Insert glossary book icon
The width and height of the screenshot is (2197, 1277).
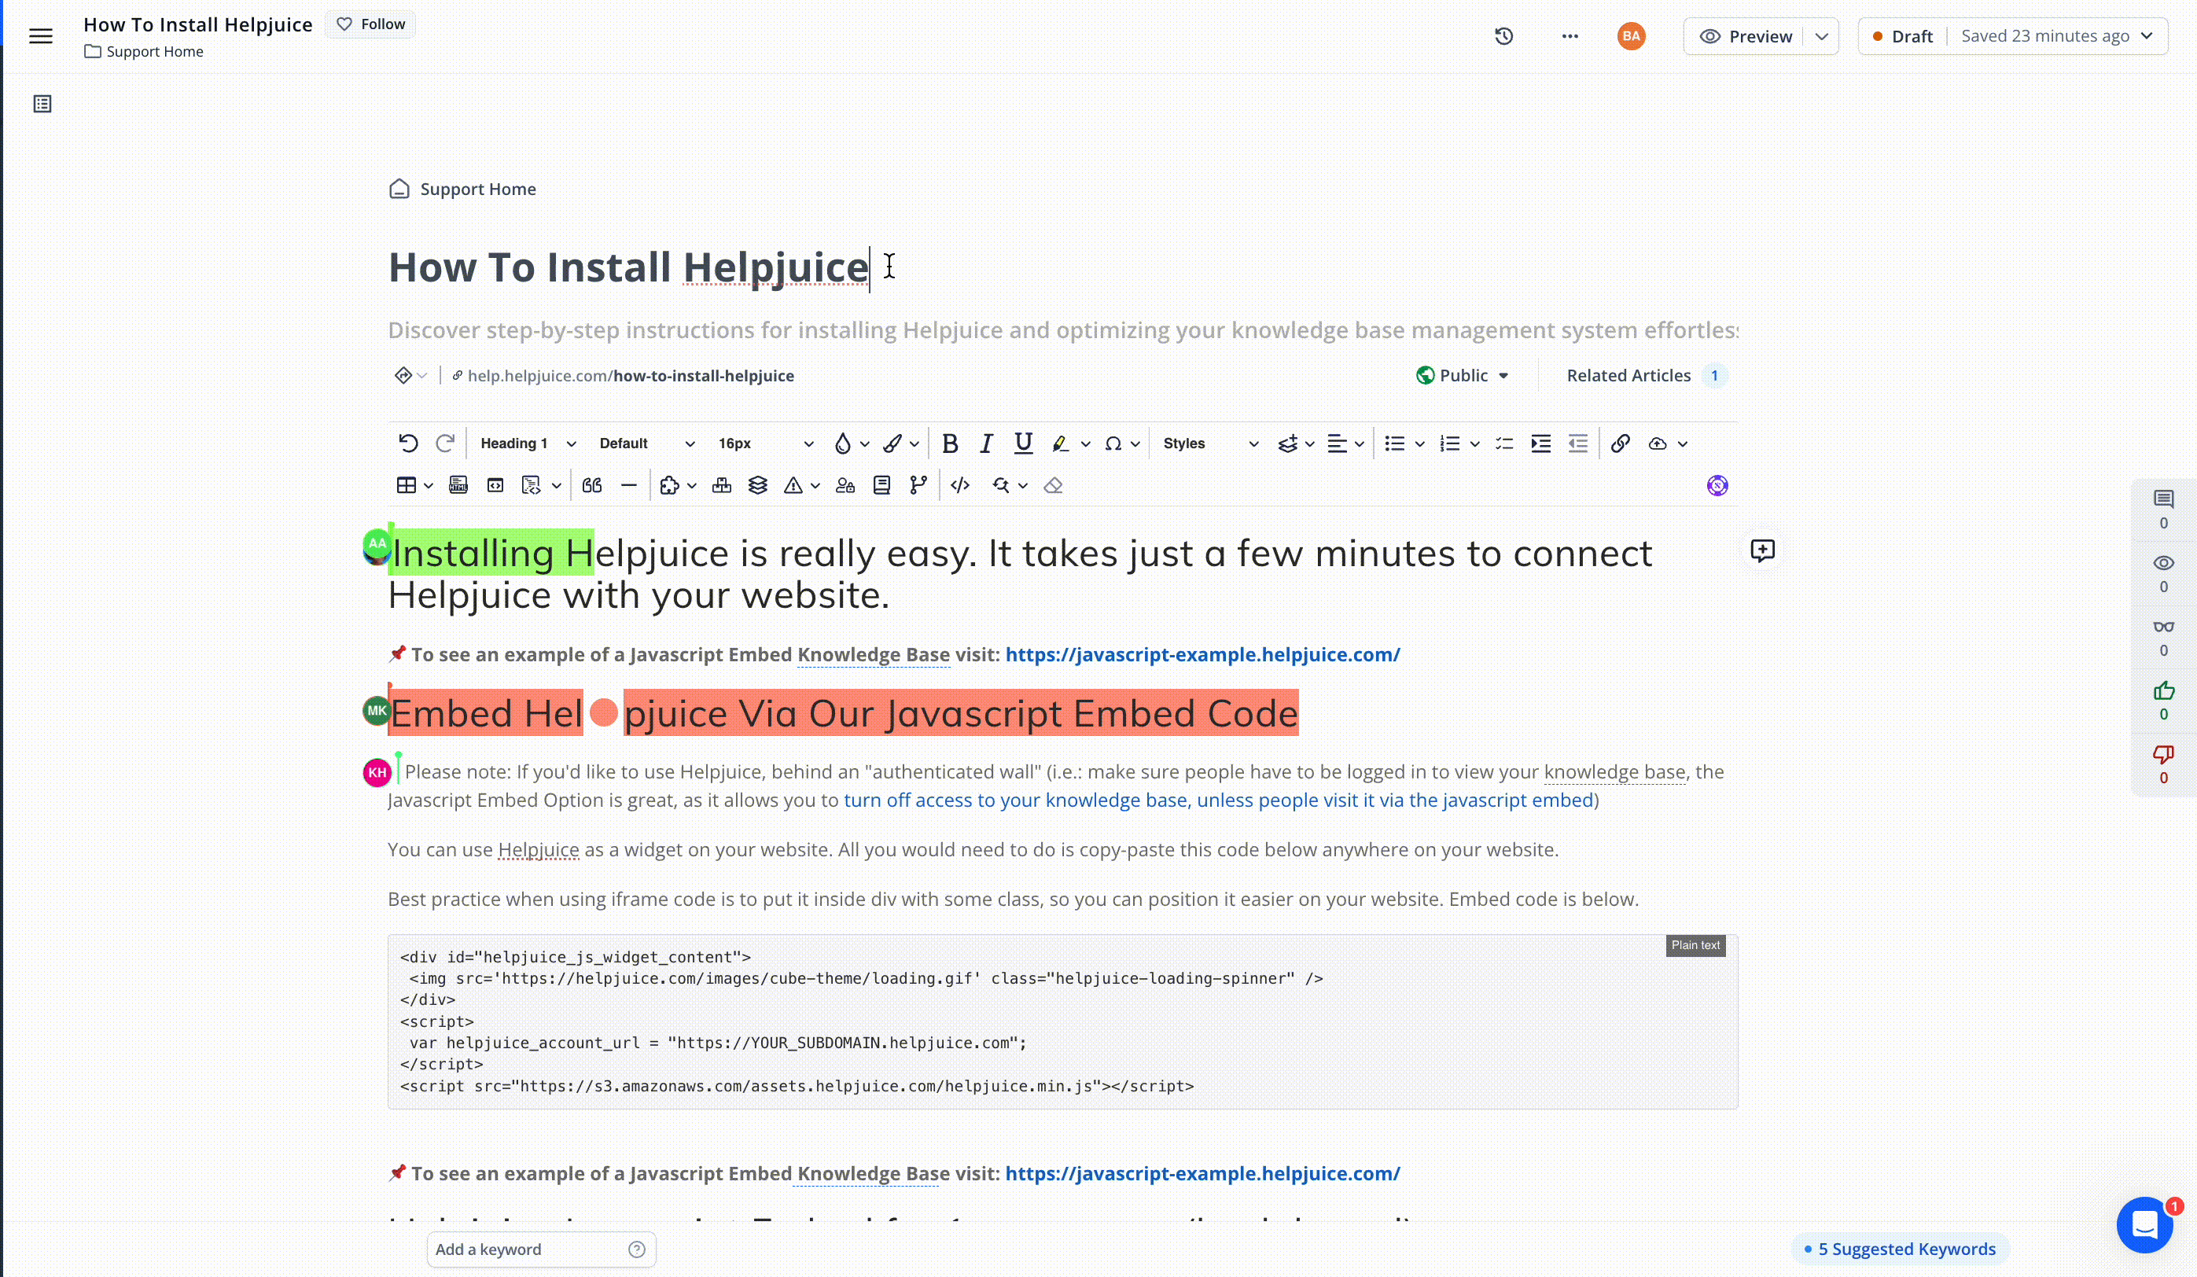pos(881,484)
